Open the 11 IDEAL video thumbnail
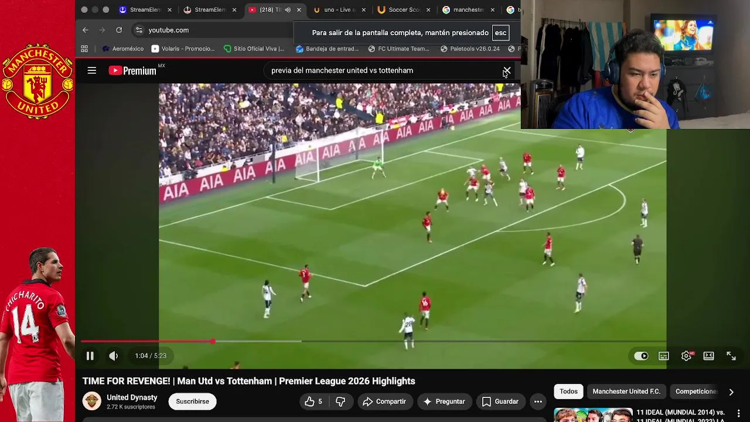The image size is (750, 422). 593,414
